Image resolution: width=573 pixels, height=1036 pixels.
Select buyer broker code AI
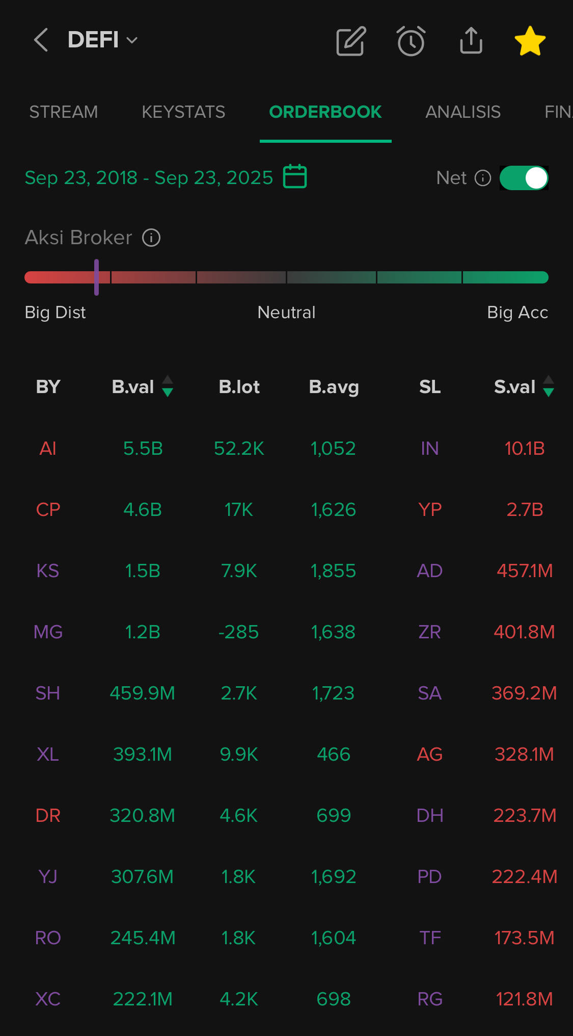[48, 448]
